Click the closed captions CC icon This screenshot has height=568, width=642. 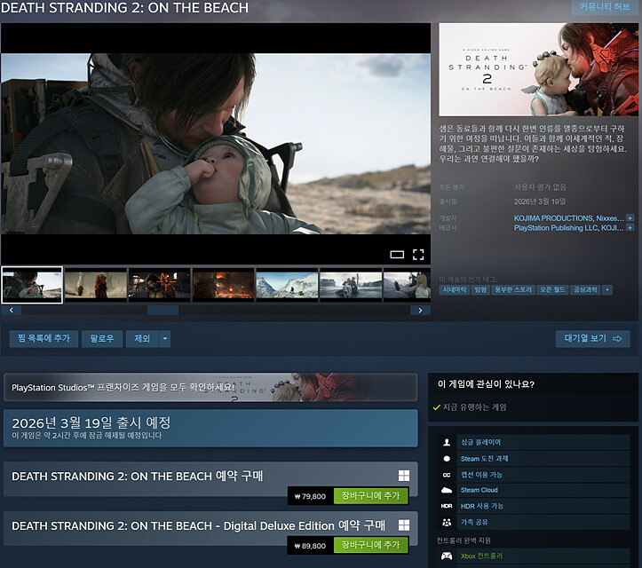pos(447,475)
